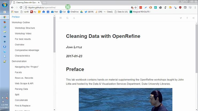
Task: Go to Workshop Structure section
Action: (25, 28)
